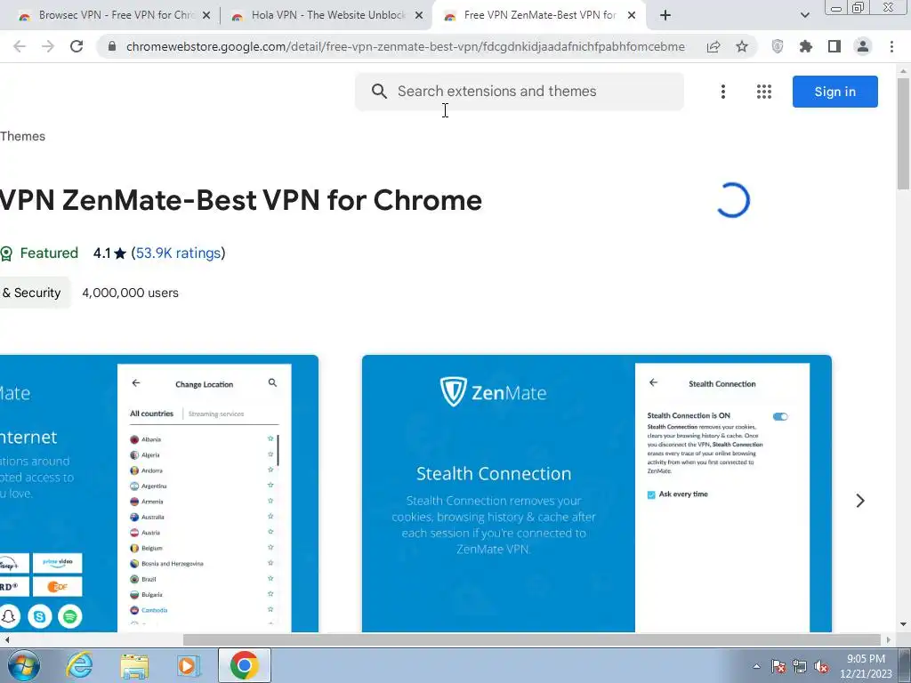
Task: Click the horizontal page scrollbar
Action: tap(532, 639)
